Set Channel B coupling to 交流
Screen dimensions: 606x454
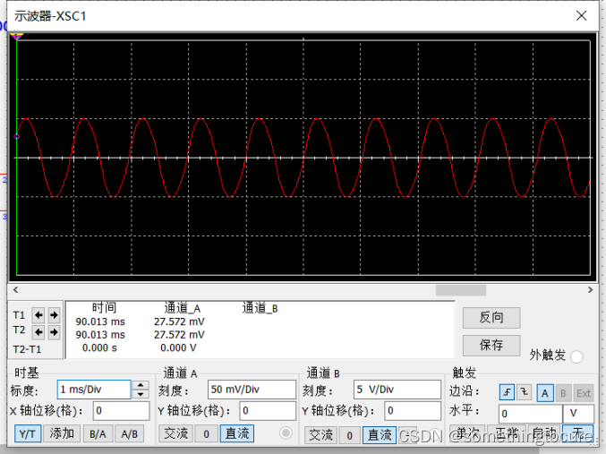(x=320, y=435)
